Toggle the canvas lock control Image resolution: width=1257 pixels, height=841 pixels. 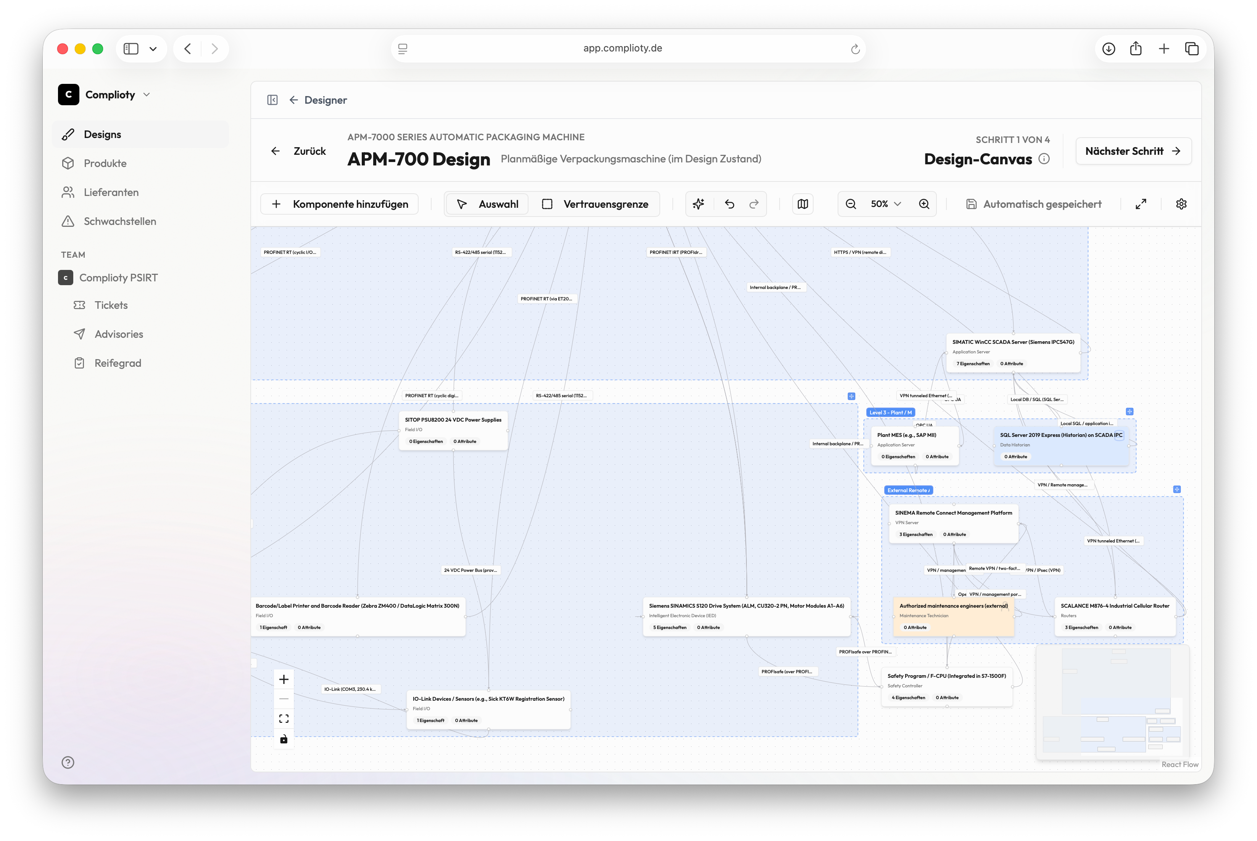284,739
